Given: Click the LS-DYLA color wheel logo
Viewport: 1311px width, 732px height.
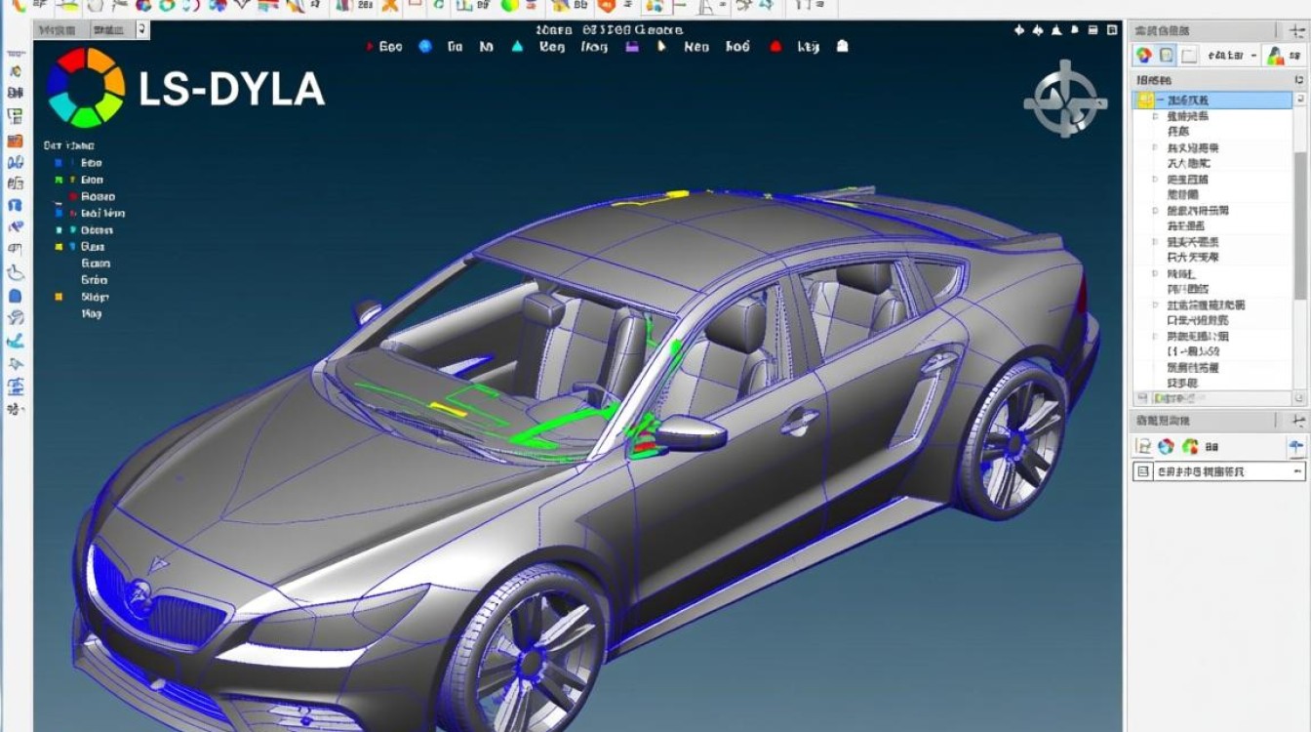Looking at the screenshot, I should point(86,88).
